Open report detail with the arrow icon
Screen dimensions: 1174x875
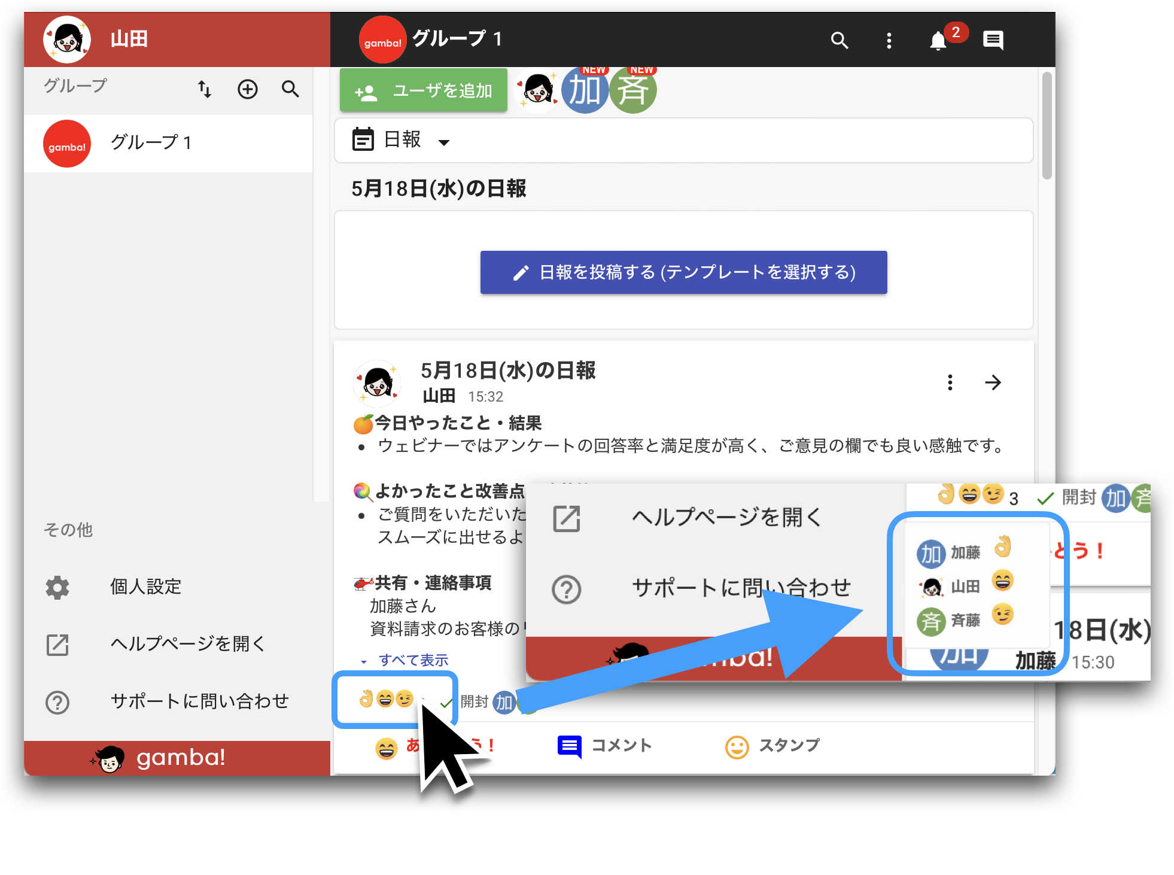pyautogui.click(x=993, y=382)
